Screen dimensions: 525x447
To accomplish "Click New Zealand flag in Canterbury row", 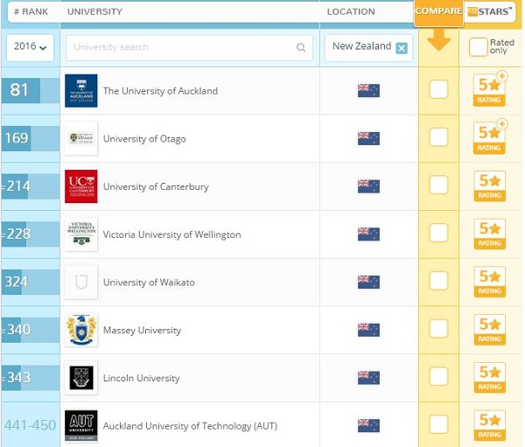I will point(368,186).
